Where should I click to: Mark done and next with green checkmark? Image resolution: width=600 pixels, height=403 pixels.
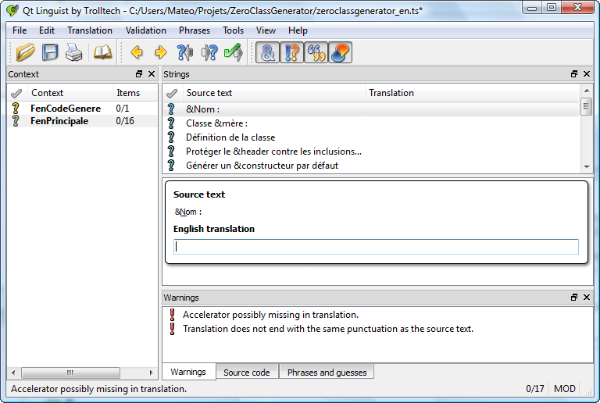234,52
